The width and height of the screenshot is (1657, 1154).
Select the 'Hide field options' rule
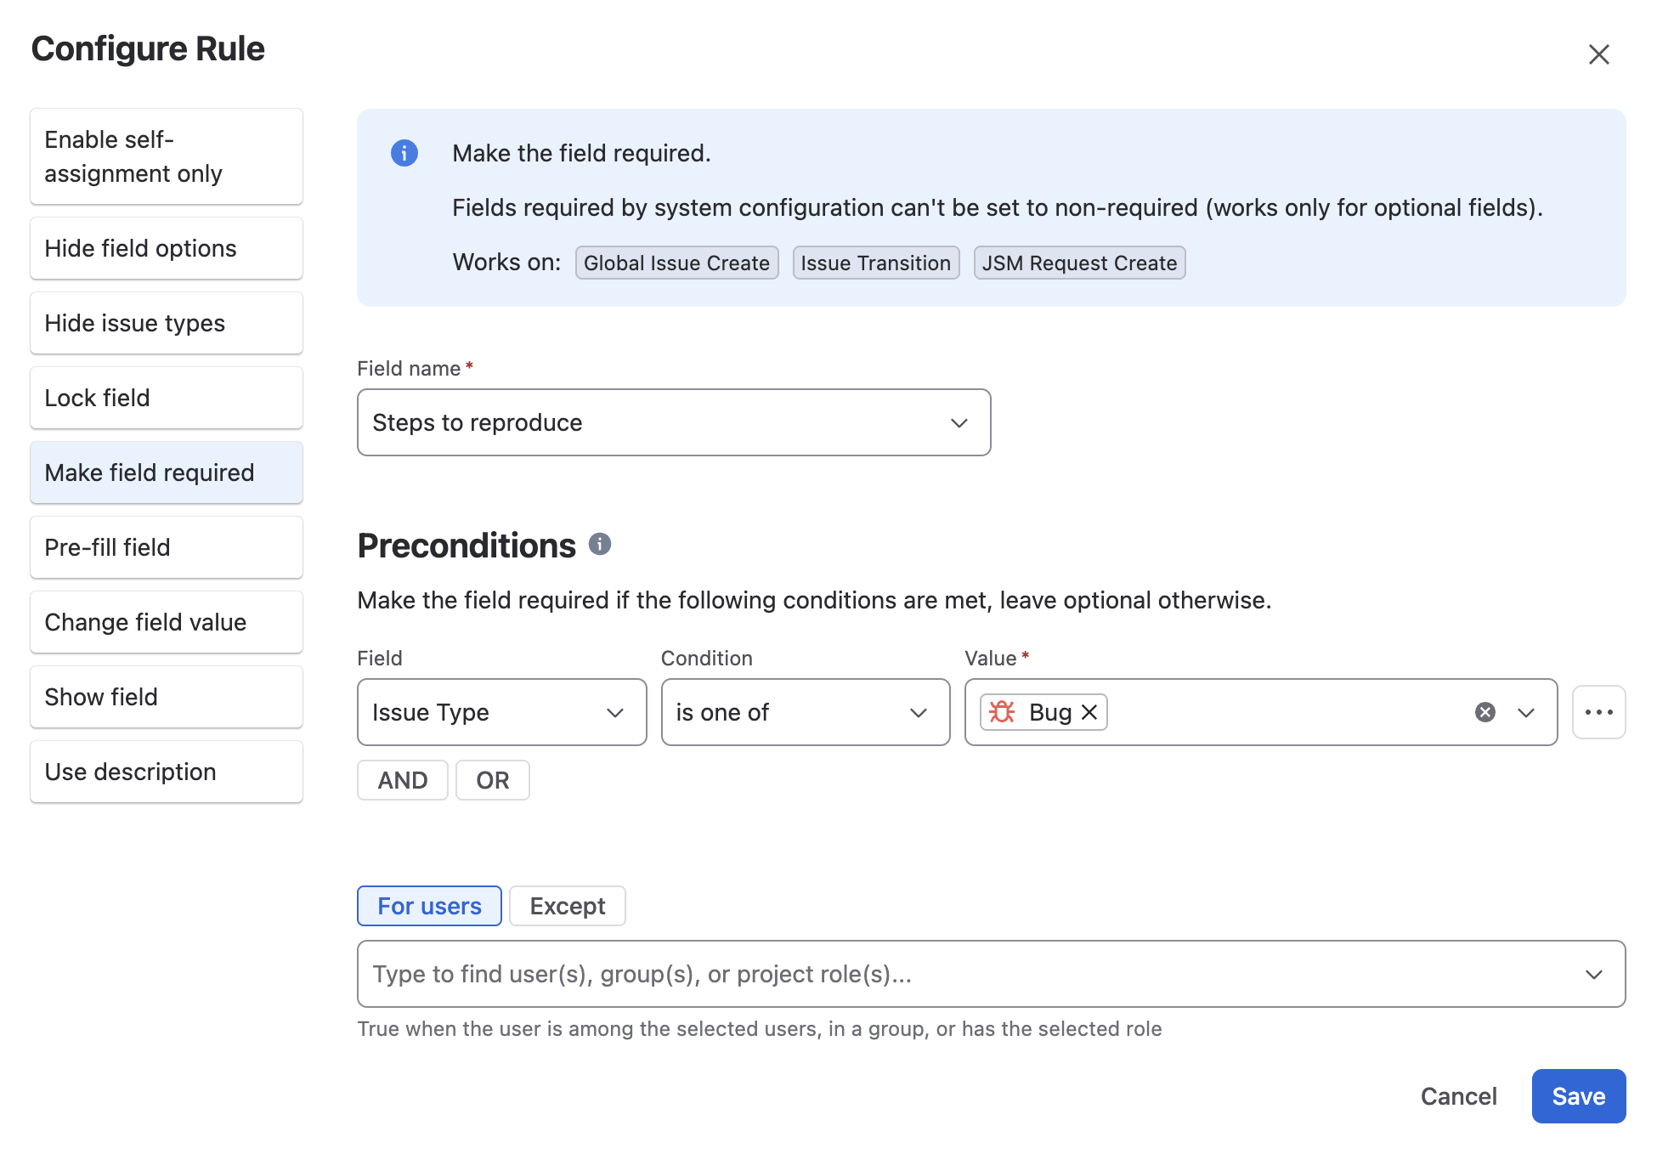pyautogui.click(x=167, y=248)
